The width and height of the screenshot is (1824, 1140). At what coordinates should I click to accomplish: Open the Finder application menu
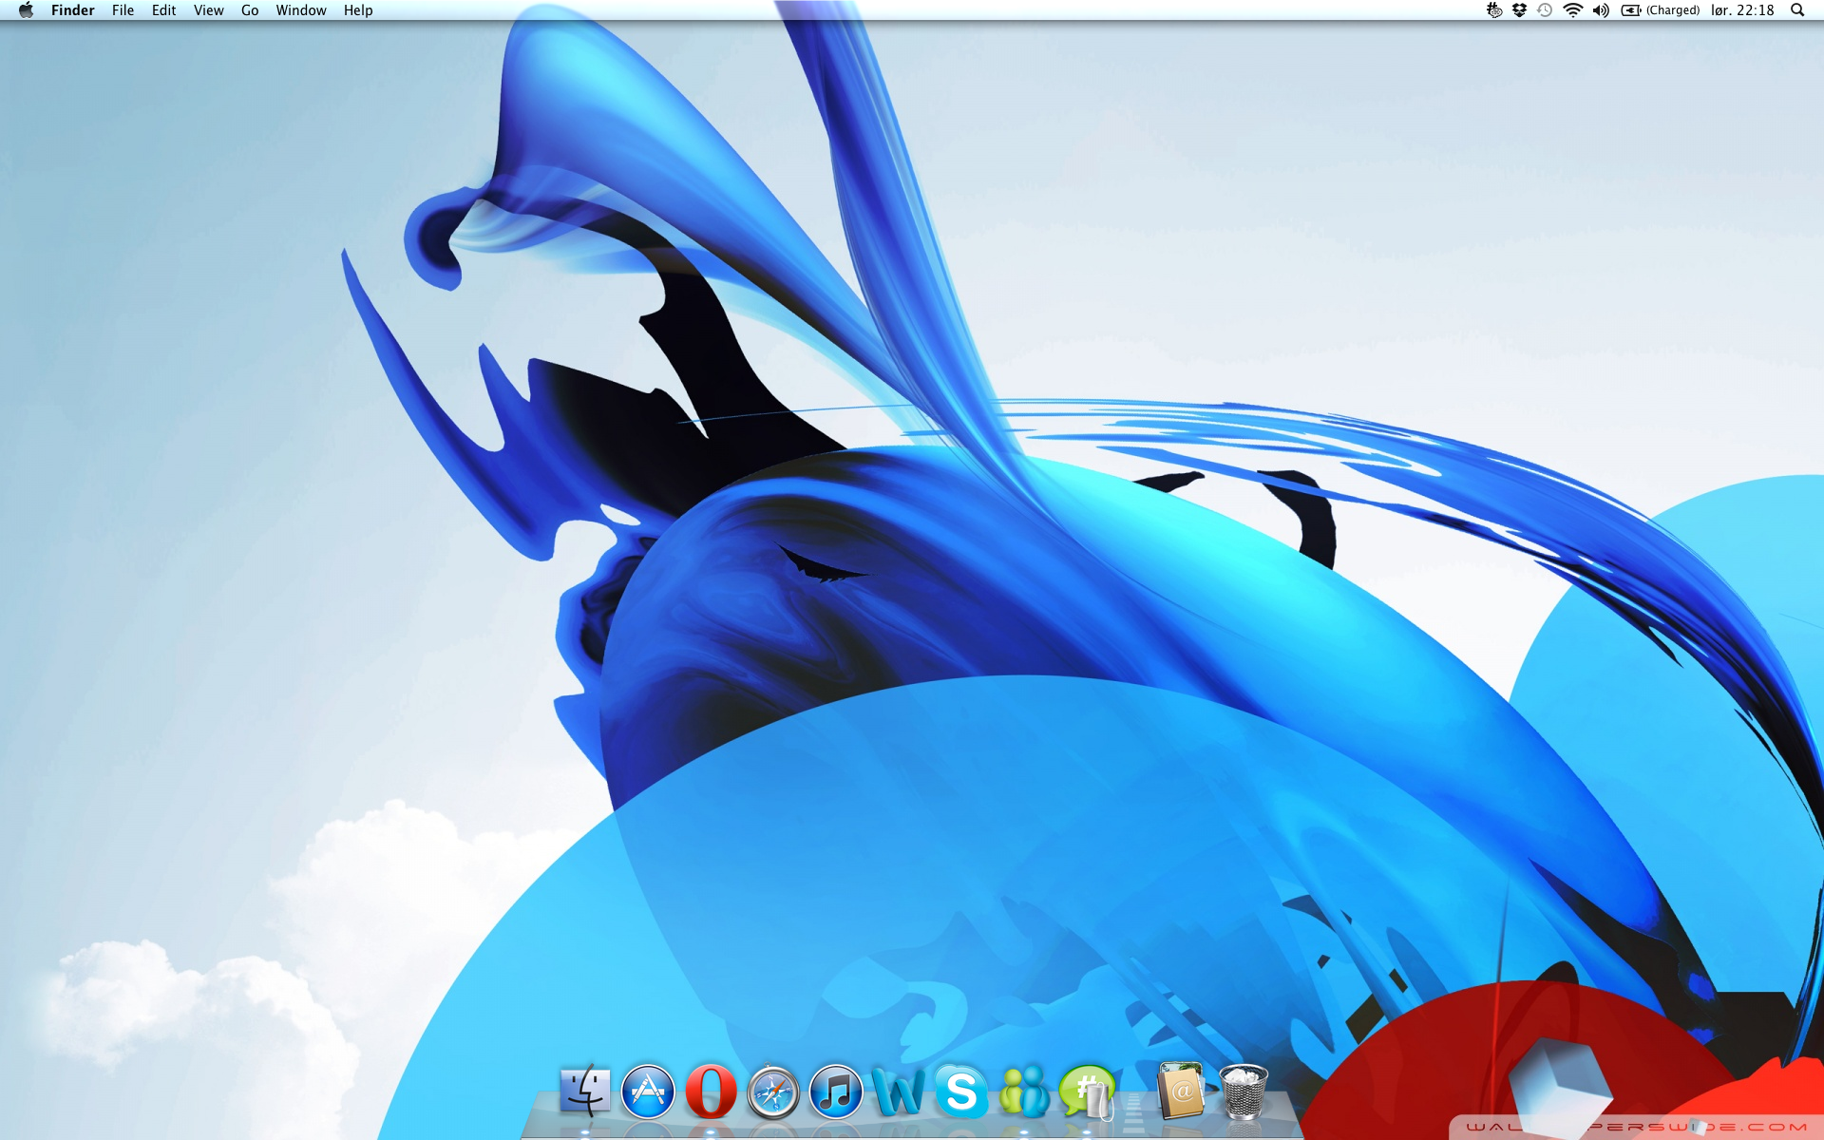[x=73, y=10]
